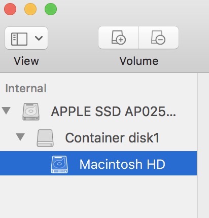Click the add volume plus icon
This screenshot has height=218, width=209.
click(118, 38)
